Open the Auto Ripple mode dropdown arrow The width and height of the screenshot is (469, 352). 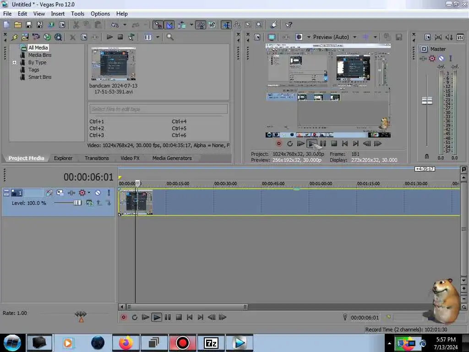click(x=191, y=25)
